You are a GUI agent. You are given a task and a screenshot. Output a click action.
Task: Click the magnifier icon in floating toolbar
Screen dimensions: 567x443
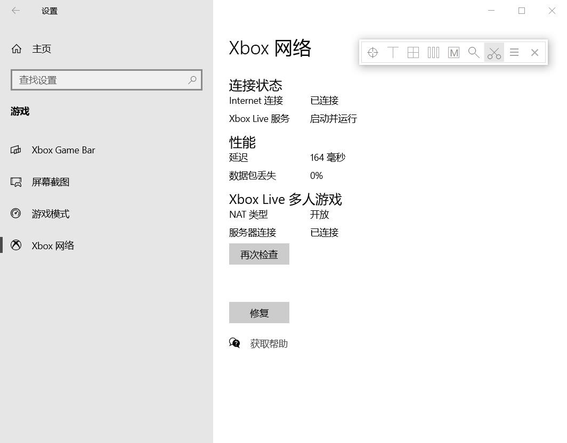[474, 52]
